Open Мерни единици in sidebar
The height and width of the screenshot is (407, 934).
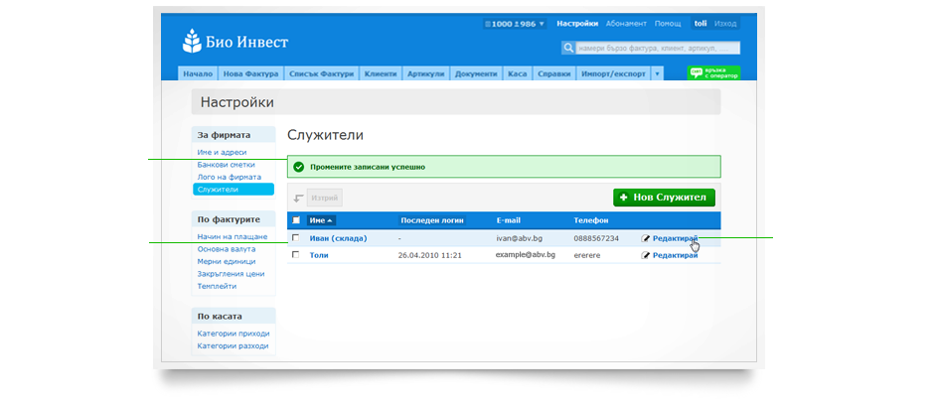pos(227,261)
